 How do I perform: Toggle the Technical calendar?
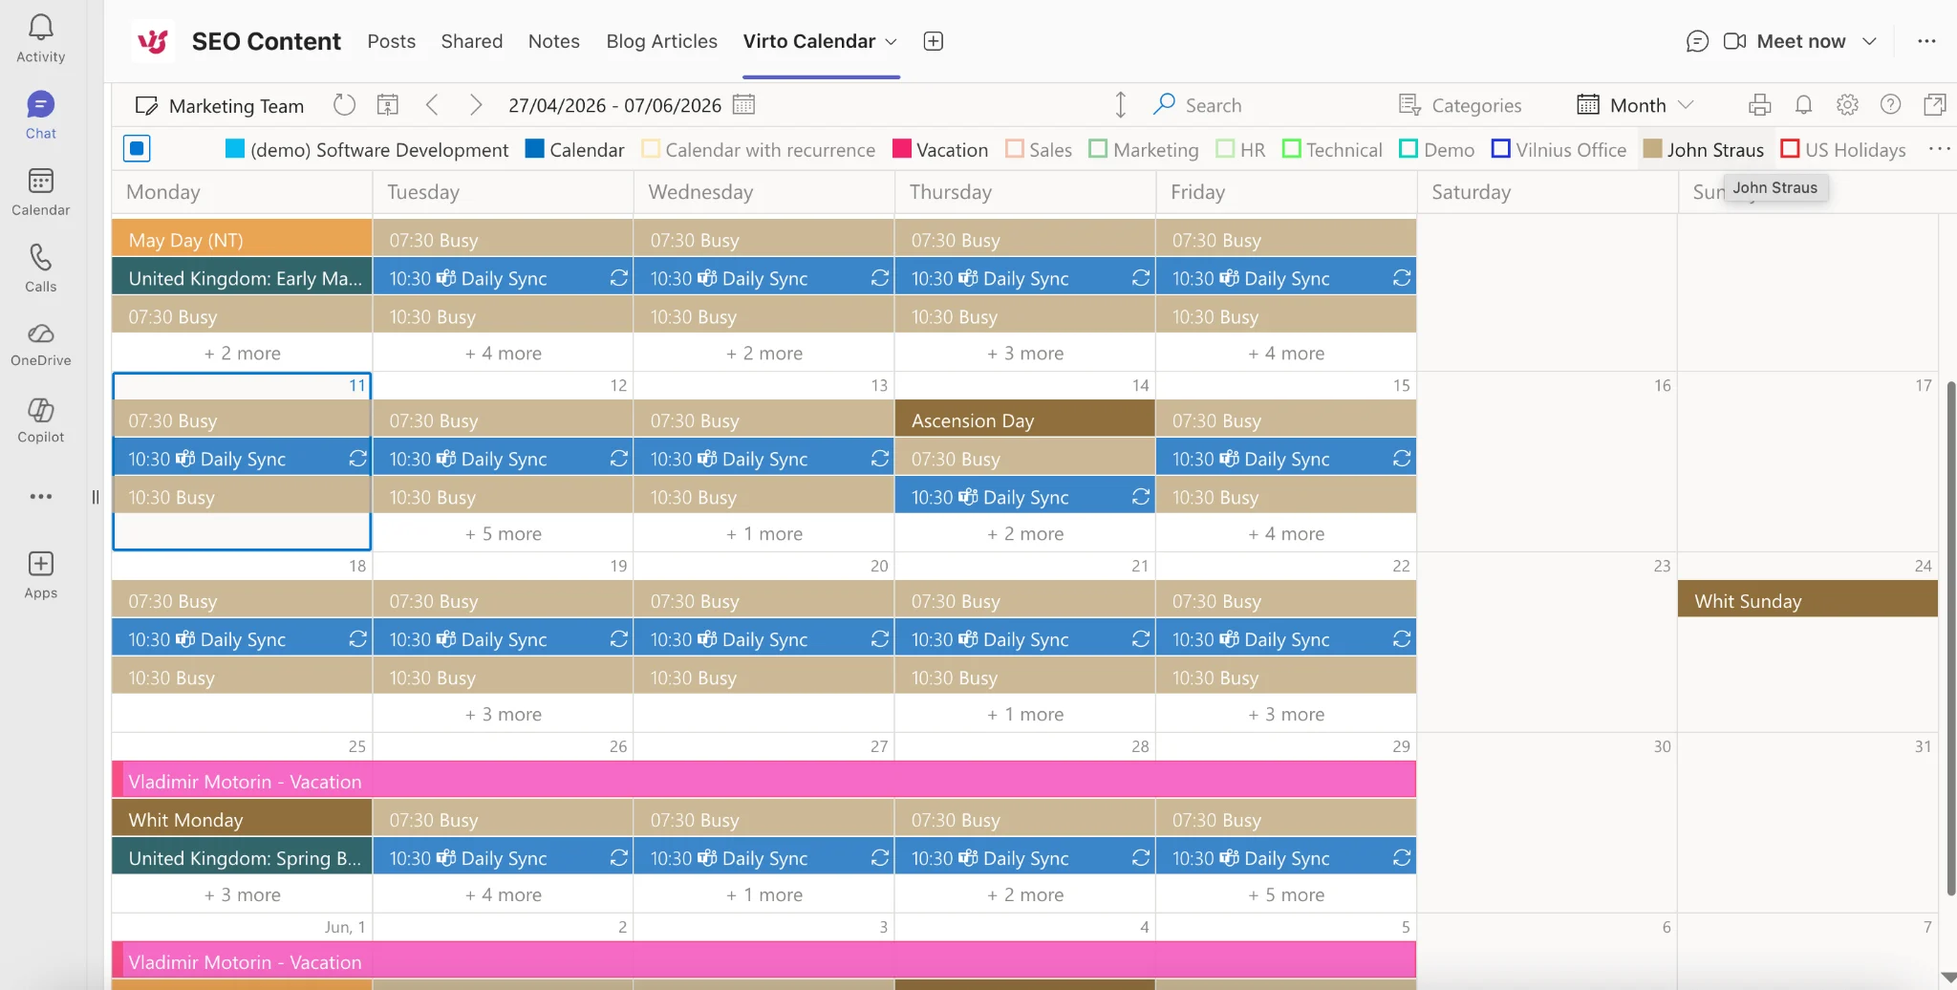click(x=1332, y=150)
